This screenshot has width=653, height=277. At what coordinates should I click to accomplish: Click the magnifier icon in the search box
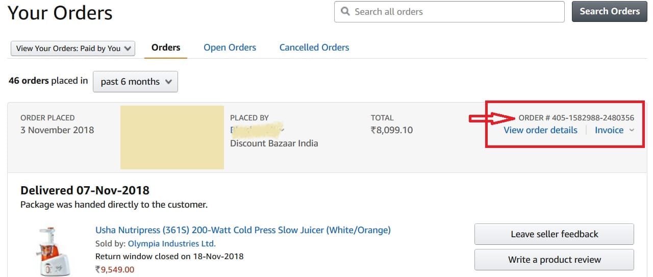click(345, 11)
